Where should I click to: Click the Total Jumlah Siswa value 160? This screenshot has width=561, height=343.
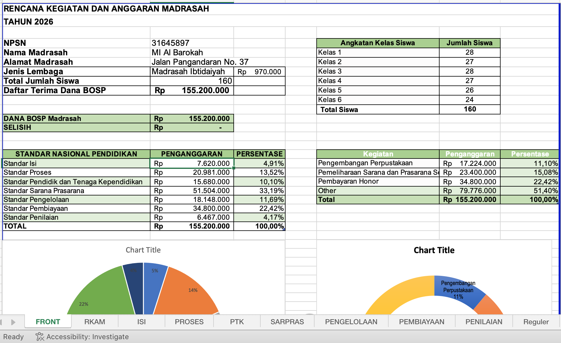pos(191,81)
